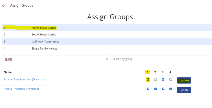Toggle group 1 checkbox for Francisco User
This screenshot has height=108, width=212.
[x=148, y=79]
